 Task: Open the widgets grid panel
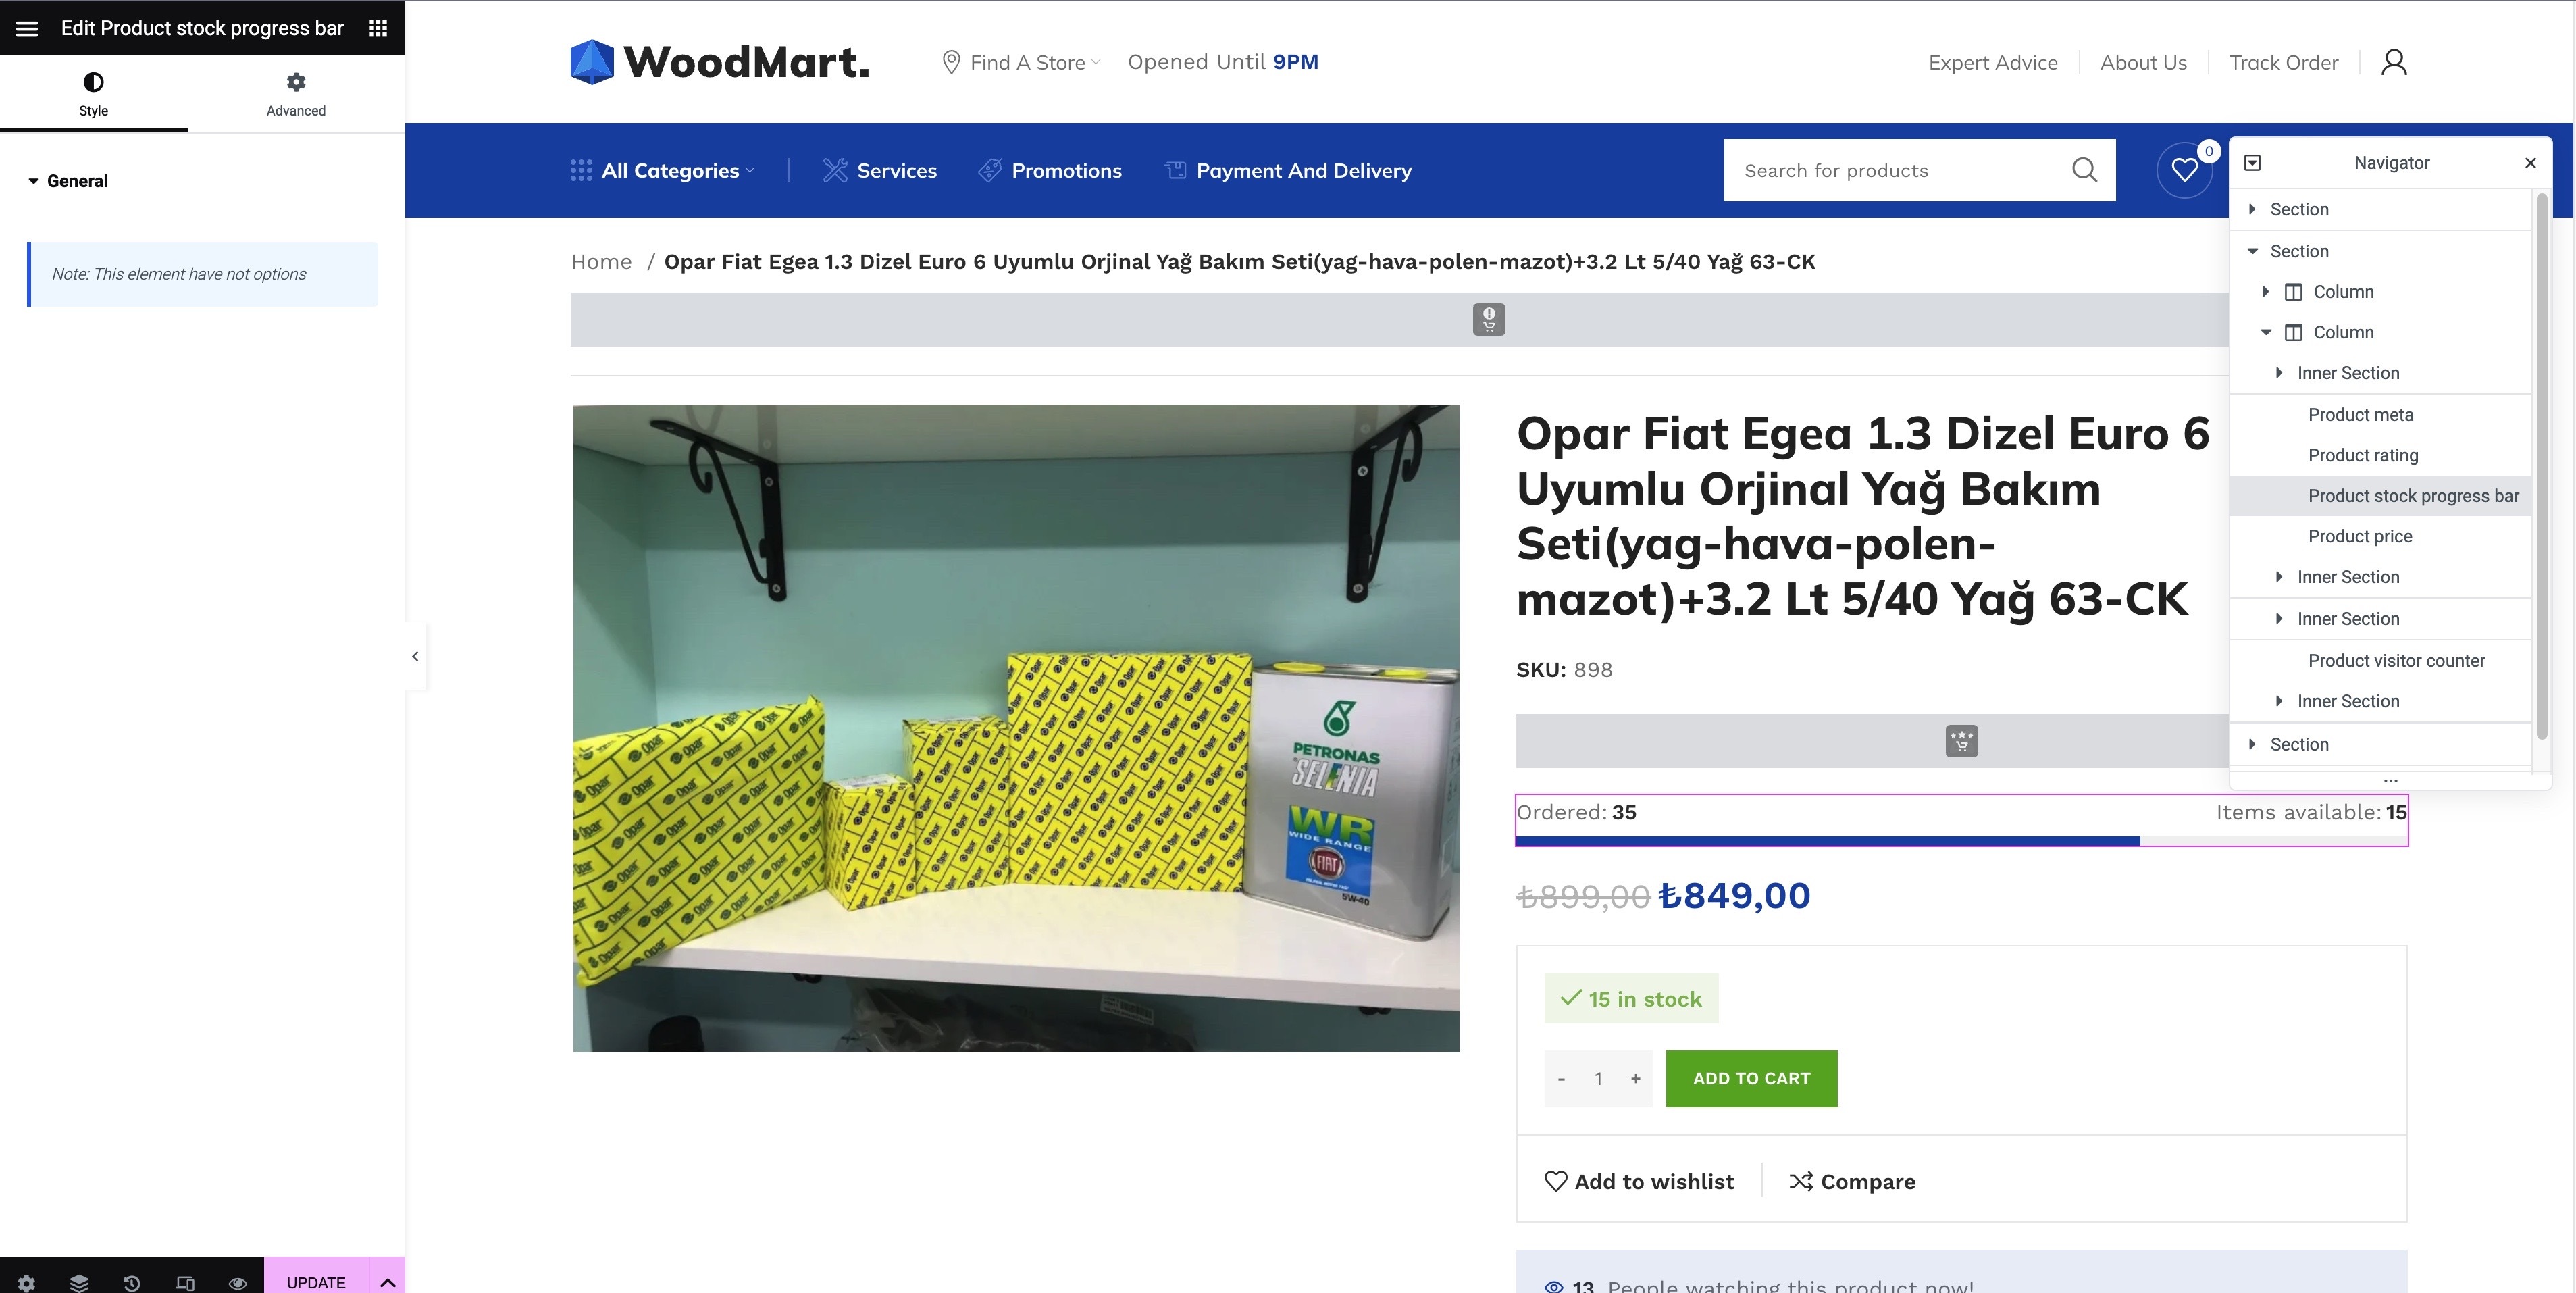(378, 28)
